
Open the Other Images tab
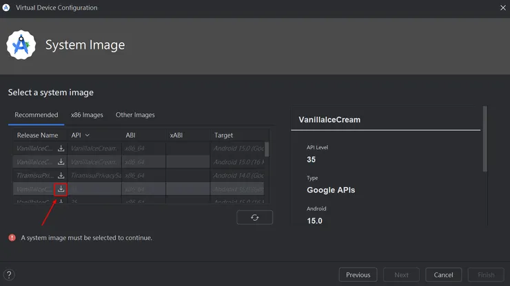[135, 115]
